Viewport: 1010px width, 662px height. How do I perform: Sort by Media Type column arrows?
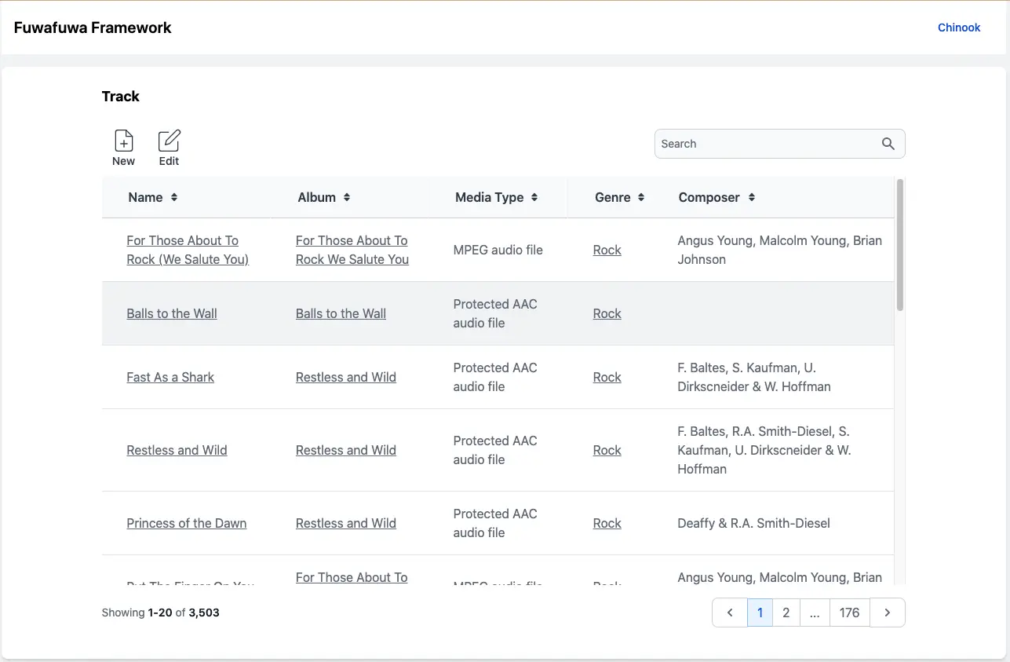click(x=534, y=198)
